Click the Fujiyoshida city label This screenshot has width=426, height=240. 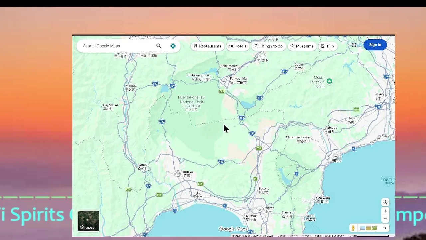[238, 80]
